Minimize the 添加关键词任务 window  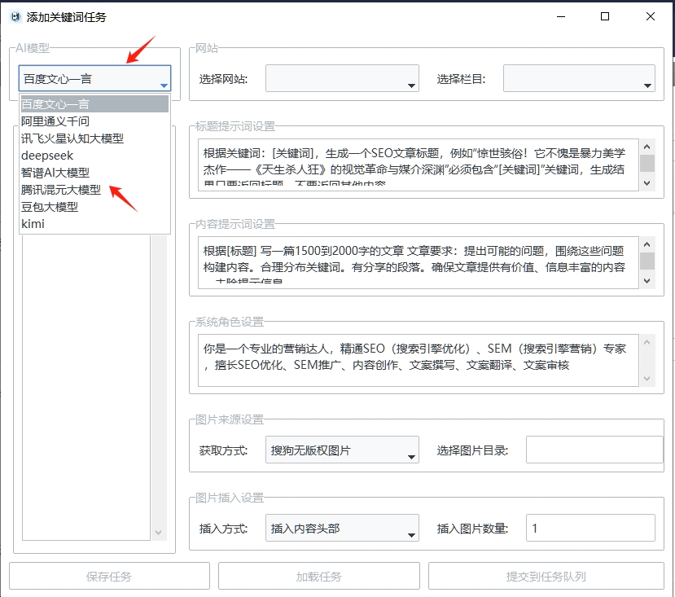[x=561, y=17]
